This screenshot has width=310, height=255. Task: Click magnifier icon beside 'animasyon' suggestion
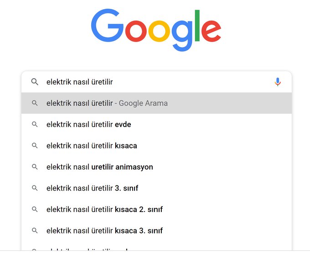(35, 167)
